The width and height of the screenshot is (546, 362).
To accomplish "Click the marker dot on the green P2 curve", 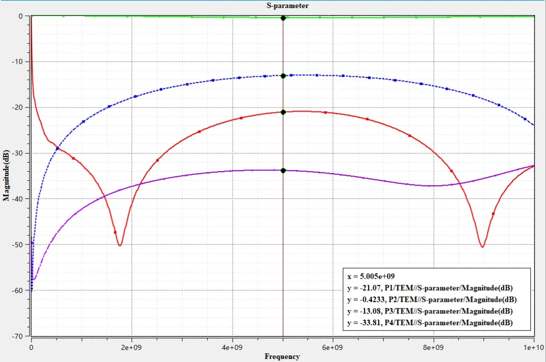I will click(x=283, y=18).
